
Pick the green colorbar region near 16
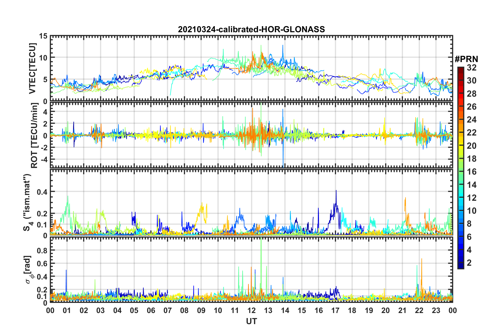[x=460, y=172]
